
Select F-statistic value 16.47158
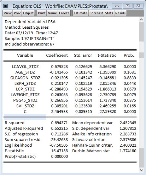pos(60,151)
